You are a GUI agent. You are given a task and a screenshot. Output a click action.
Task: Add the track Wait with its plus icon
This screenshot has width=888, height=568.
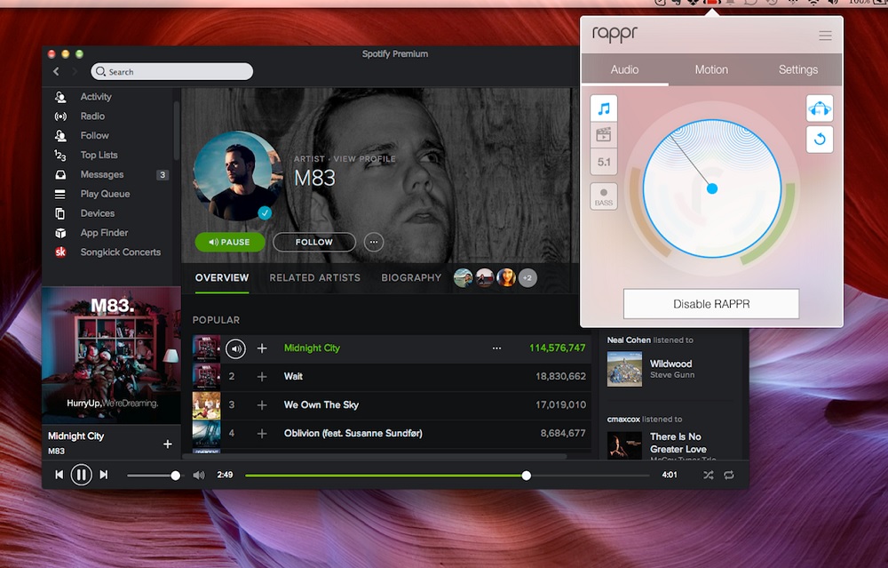(262, 376)
